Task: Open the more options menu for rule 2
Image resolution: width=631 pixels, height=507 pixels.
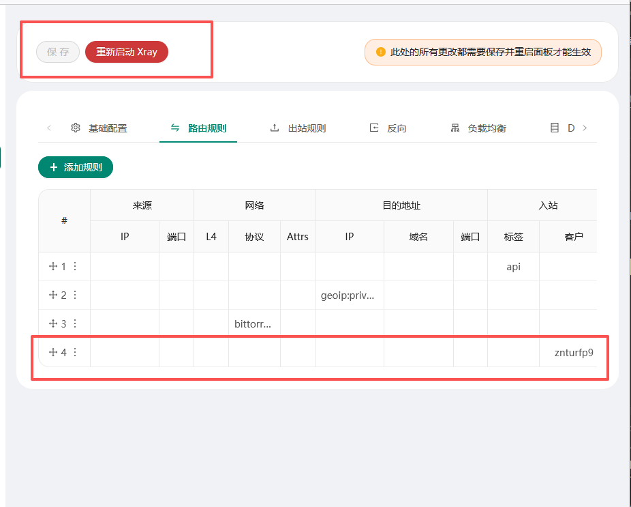Action: pyautogui.click(x=75, y=295)
